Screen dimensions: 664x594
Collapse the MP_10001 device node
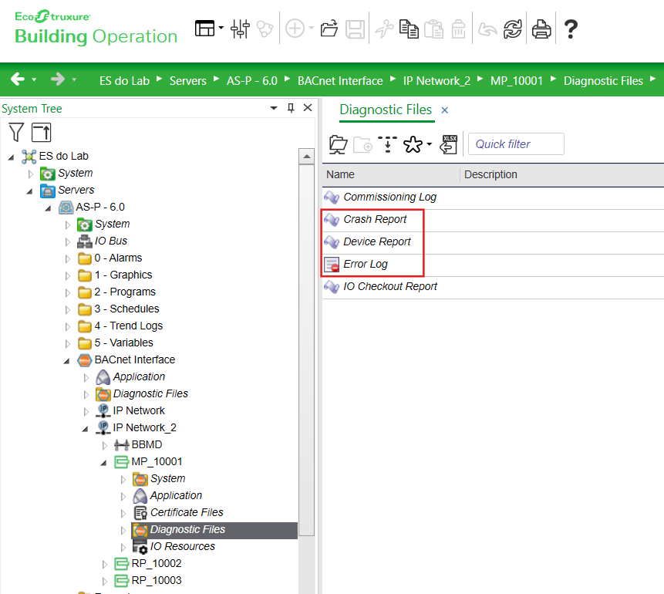(104, 463)
